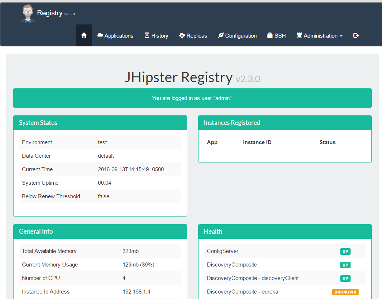Click the Registry brand title link
382x299 pixels.
click(x=50, y=13)
